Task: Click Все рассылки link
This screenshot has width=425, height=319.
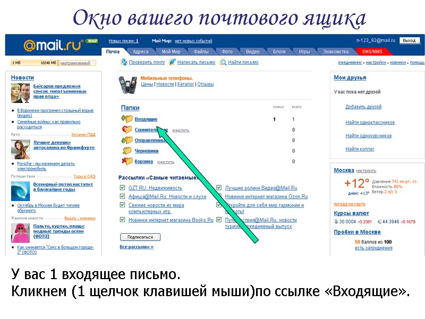Action: tap(137, 247)
